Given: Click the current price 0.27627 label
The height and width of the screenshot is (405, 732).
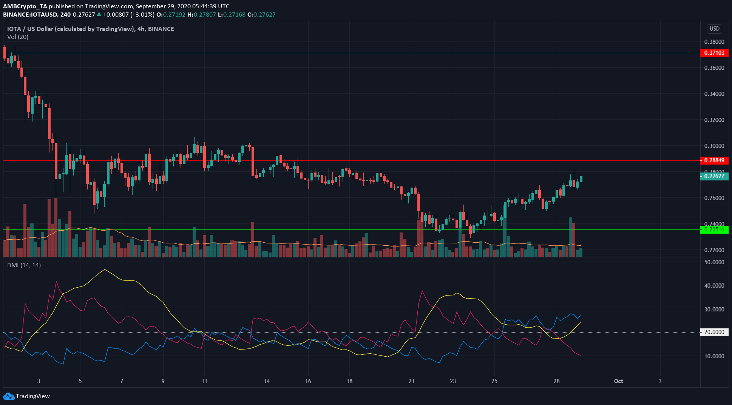Looking at the screenshot, I should (714, 176).
